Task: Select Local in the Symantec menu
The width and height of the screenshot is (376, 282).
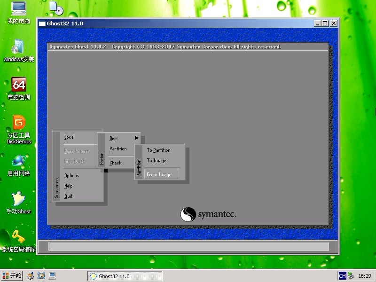Action: tap(70, 137)
